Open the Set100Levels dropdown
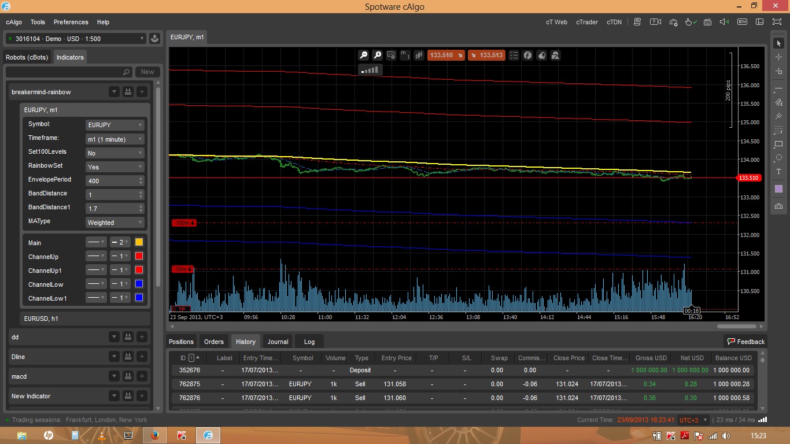 click(115, 153)
